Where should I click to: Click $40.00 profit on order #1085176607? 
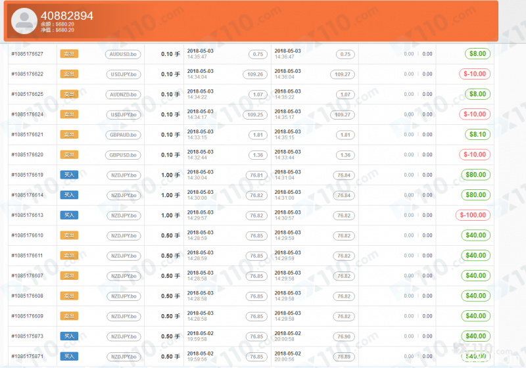point(475,275)
